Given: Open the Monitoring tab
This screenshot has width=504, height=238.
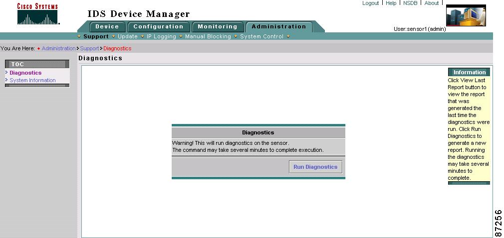Looking at the screenshot, I should 218,26.
